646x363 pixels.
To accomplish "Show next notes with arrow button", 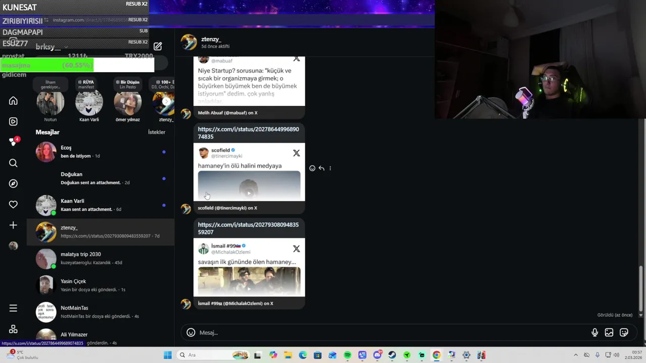I will click(x=166, y=101).
